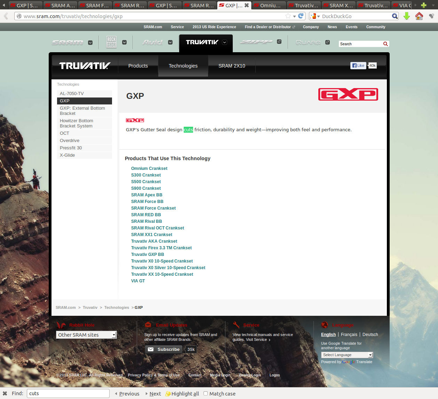The width and height of the screenshot is (438, 399).
Task: Click the DuckDuckGo search magnifier icon
Action: (x=395, y=16)
